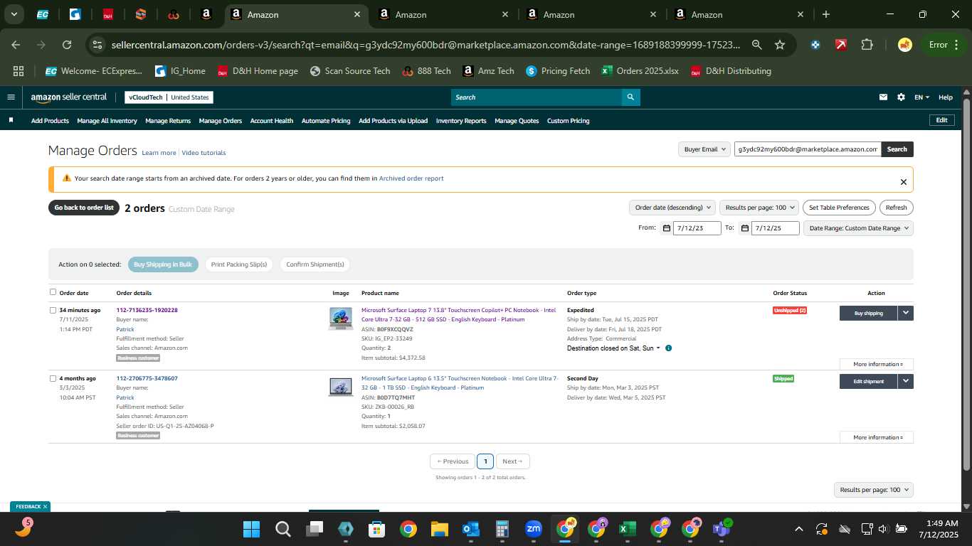This screenshot has width=972, height=546.
Task: Open Zoom app from taskbar
Action: click(533, 529)
